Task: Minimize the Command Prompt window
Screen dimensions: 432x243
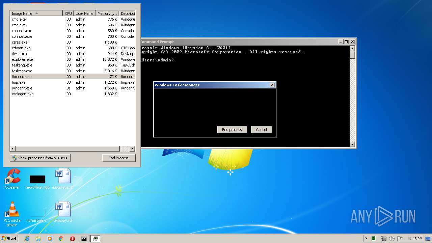Action: coord(341,42)
